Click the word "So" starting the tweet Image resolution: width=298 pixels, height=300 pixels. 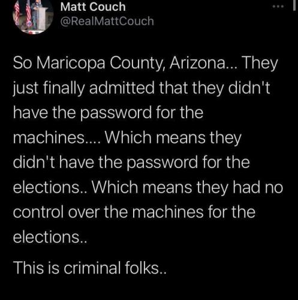[x=22, y=64]
